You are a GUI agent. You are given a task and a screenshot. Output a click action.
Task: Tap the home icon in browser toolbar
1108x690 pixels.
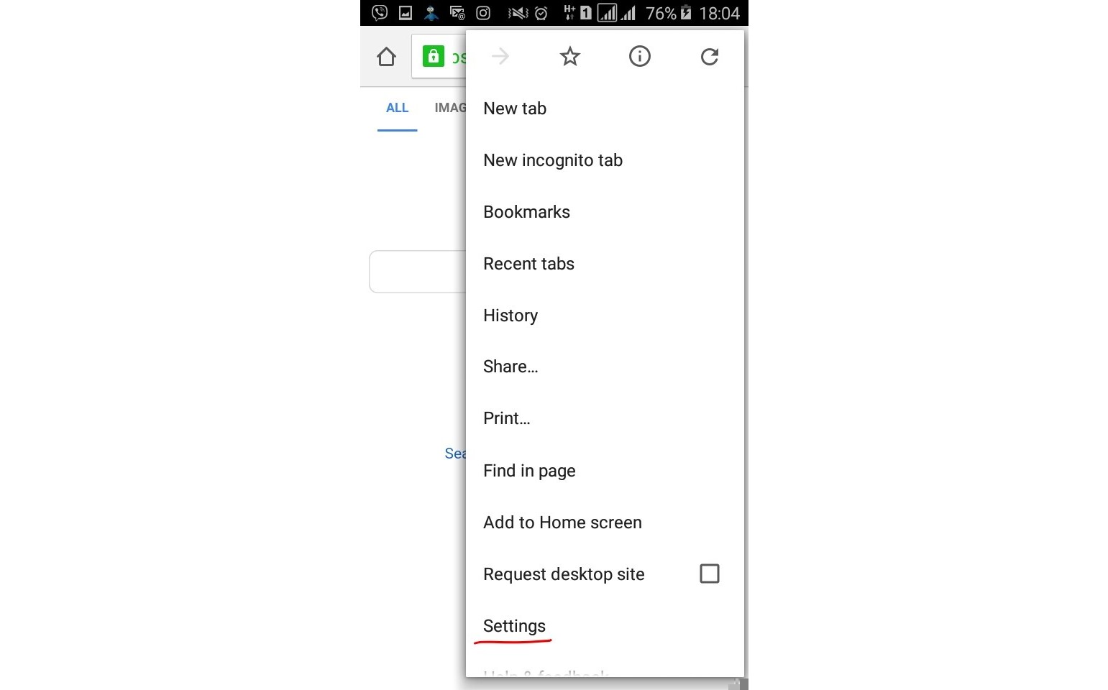point(386,57)
